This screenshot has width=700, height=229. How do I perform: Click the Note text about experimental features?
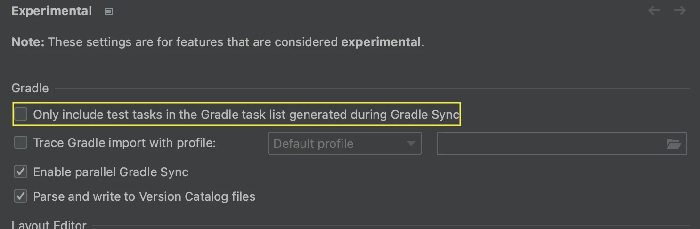pos(188,42)
